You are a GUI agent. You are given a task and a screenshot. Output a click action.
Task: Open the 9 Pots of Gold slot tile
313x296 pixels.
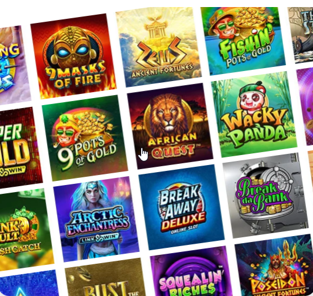(85, 138)
